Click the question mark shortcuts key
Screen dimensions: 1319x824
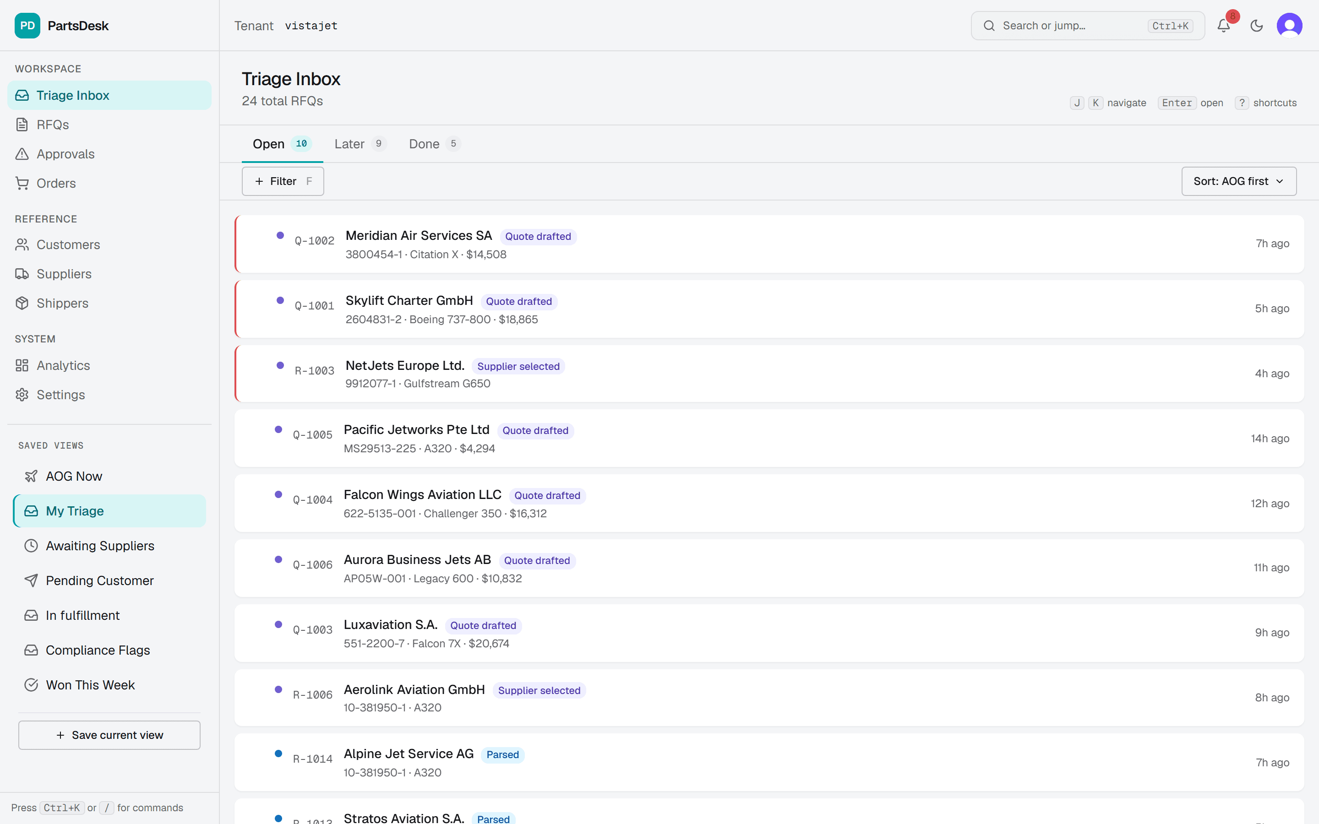click(1242, 103)
